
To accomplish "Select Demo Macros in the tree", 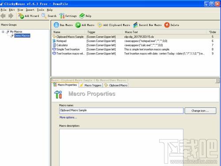I will tap(22, 35).
